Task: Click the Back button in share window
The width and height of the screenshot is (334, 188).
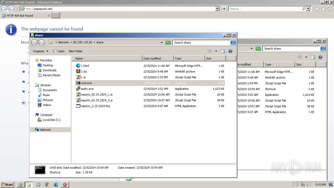Action: click(34, 42)
